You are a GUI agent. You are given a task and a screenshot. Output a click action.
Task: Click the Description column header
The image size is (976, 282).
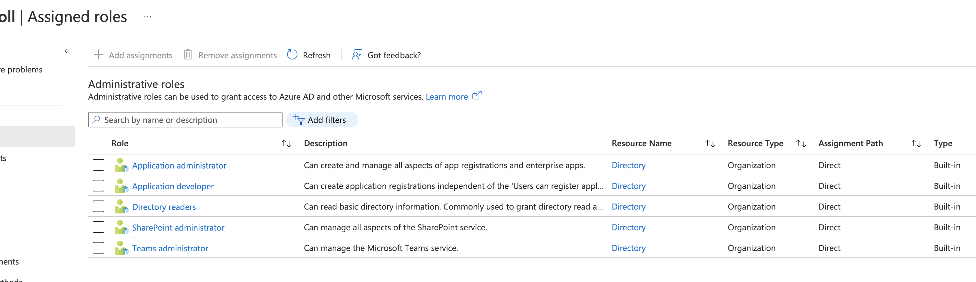click(x=325, y=143)
